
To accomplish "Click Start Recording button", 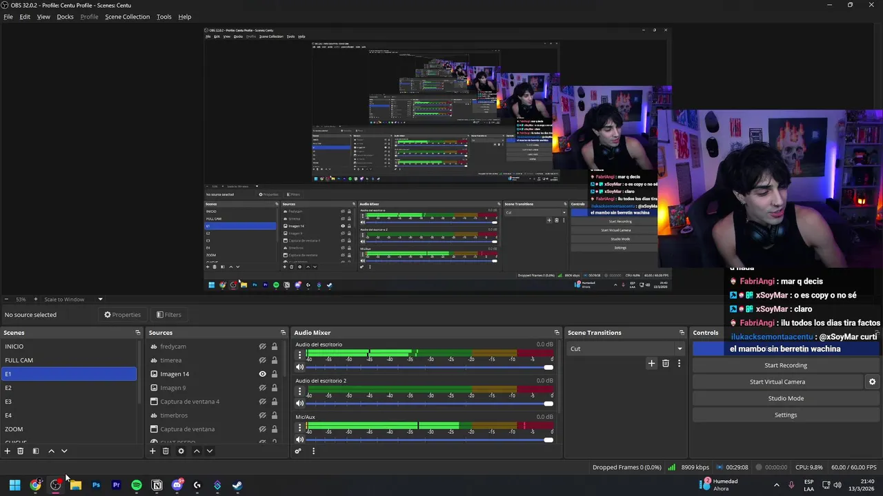I will point(785,365).
